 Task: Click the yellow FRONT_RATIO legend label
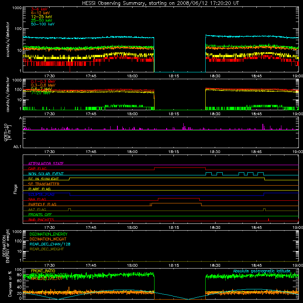[x=43, y=271]
